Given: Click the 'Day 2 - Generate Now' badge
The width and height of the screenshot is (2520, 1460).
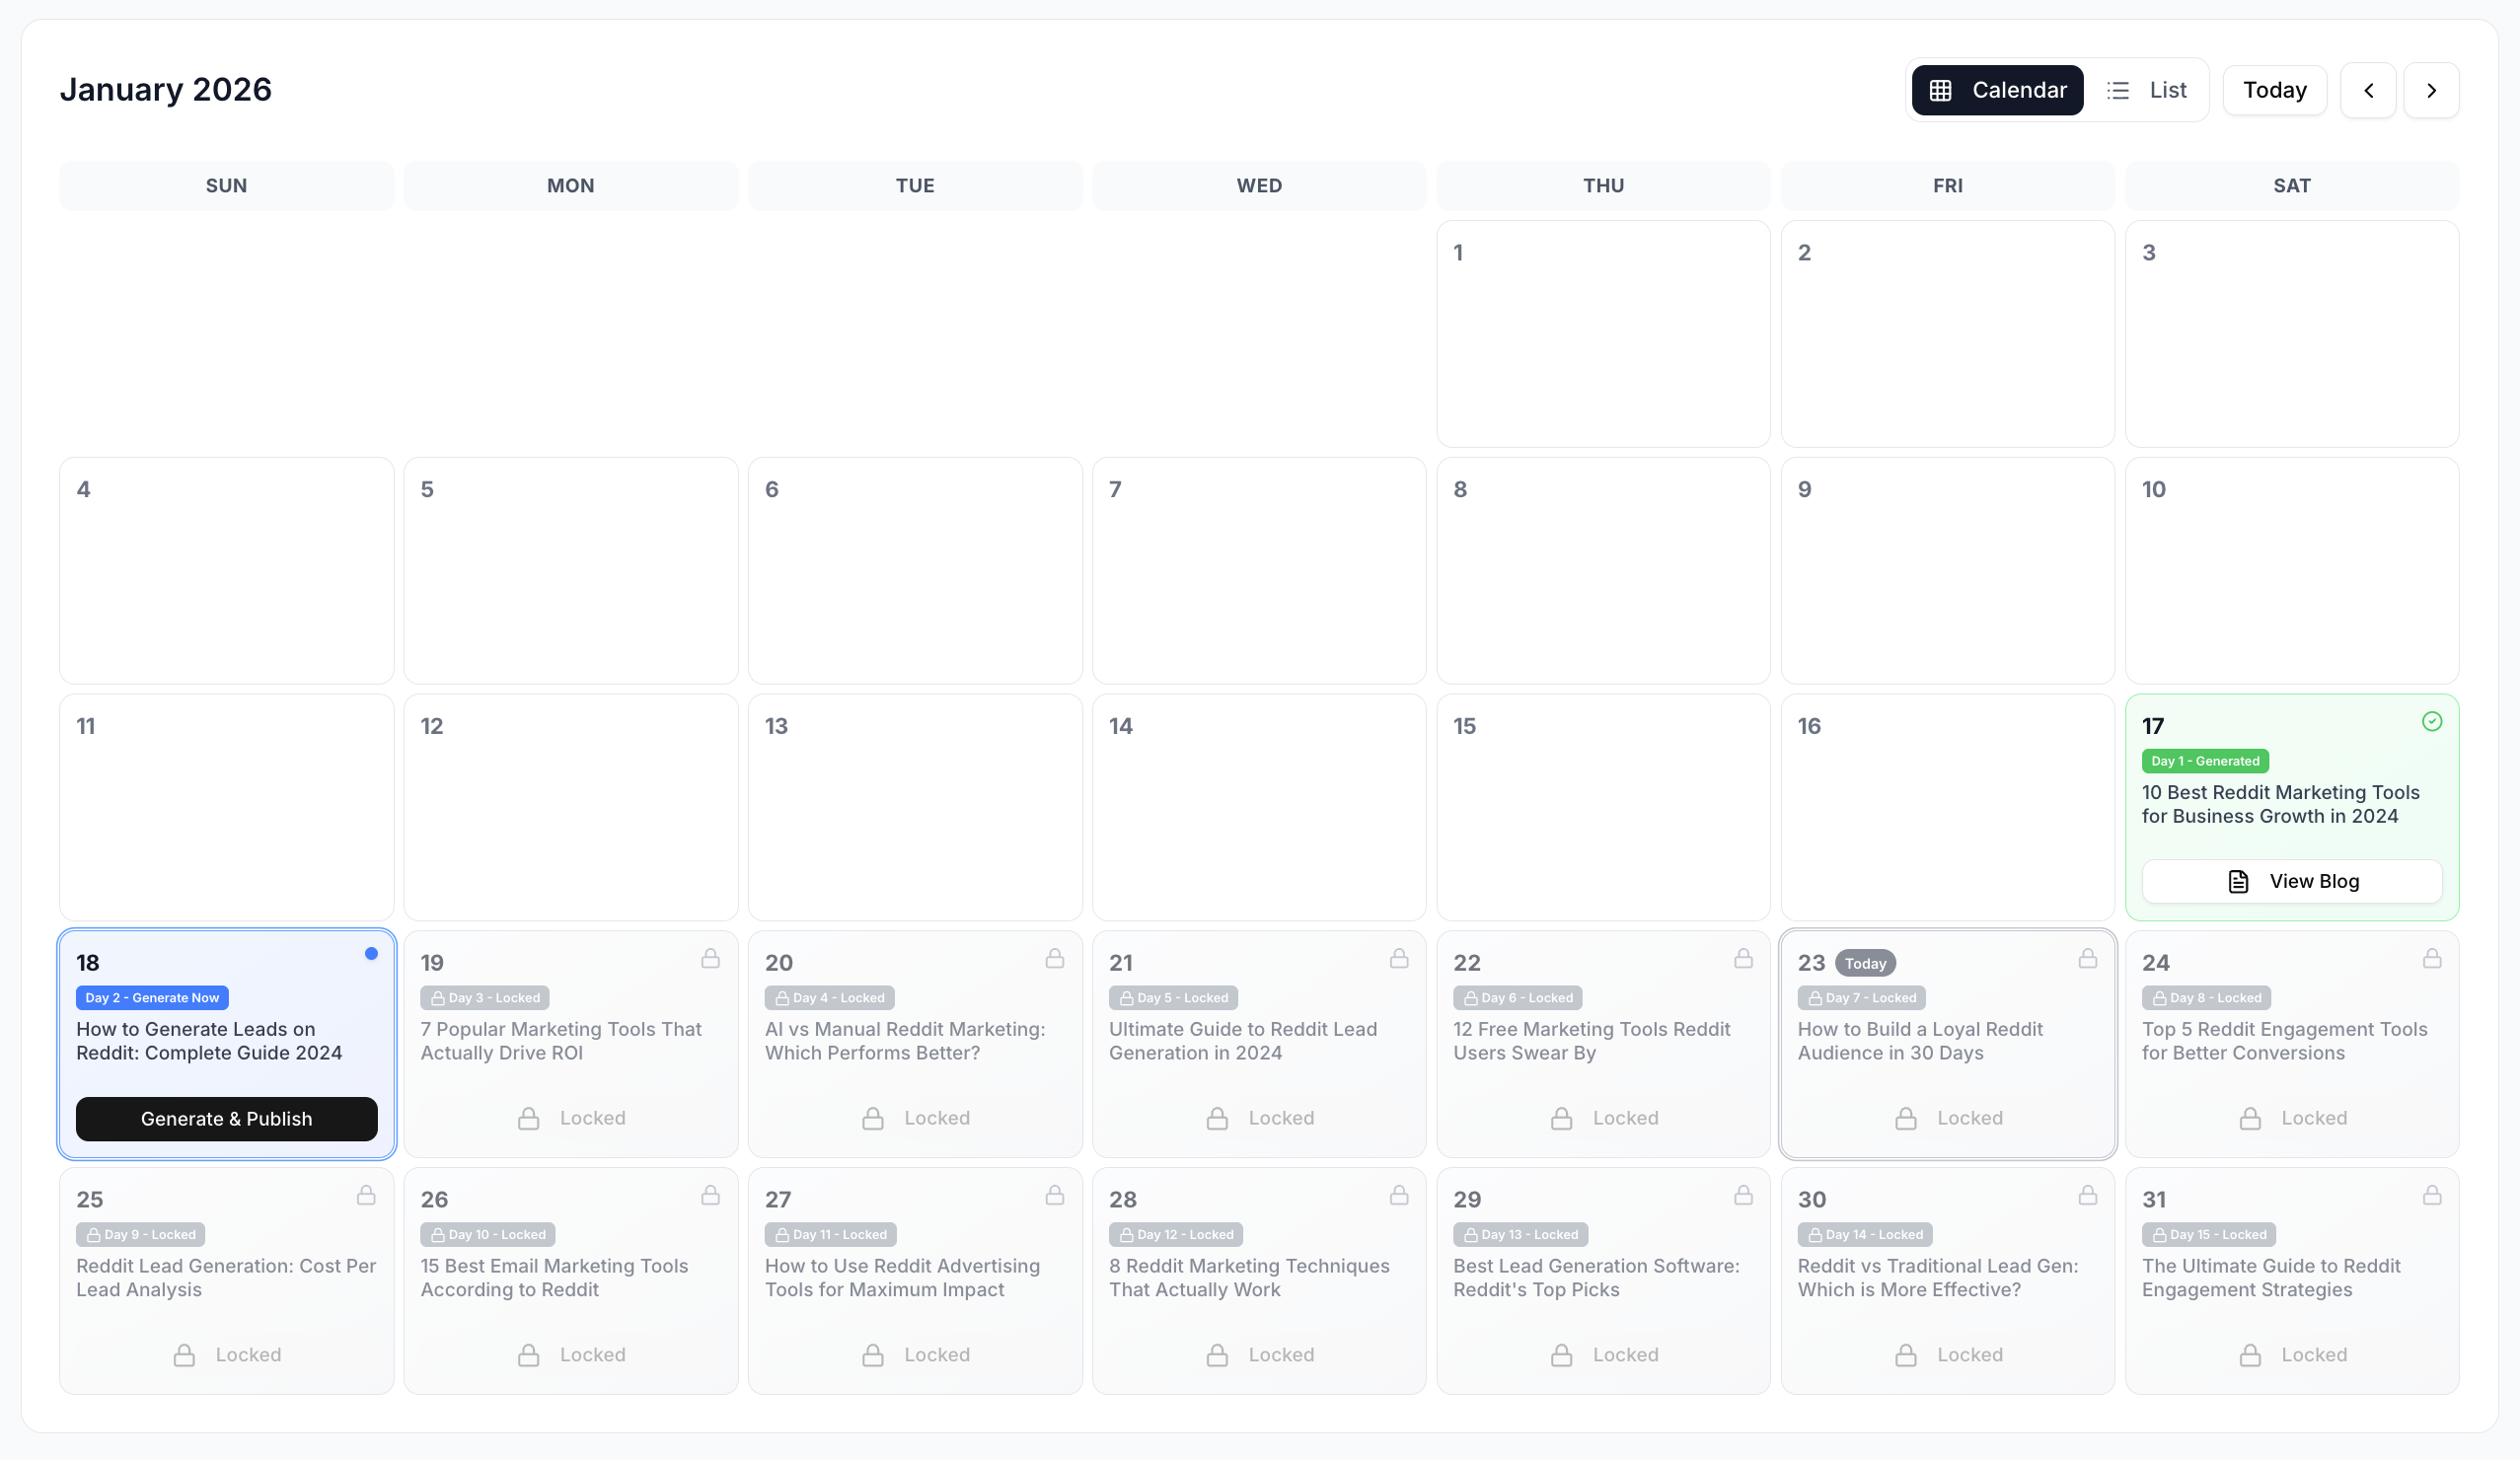Looking at the screenshot, I should 152,998.
